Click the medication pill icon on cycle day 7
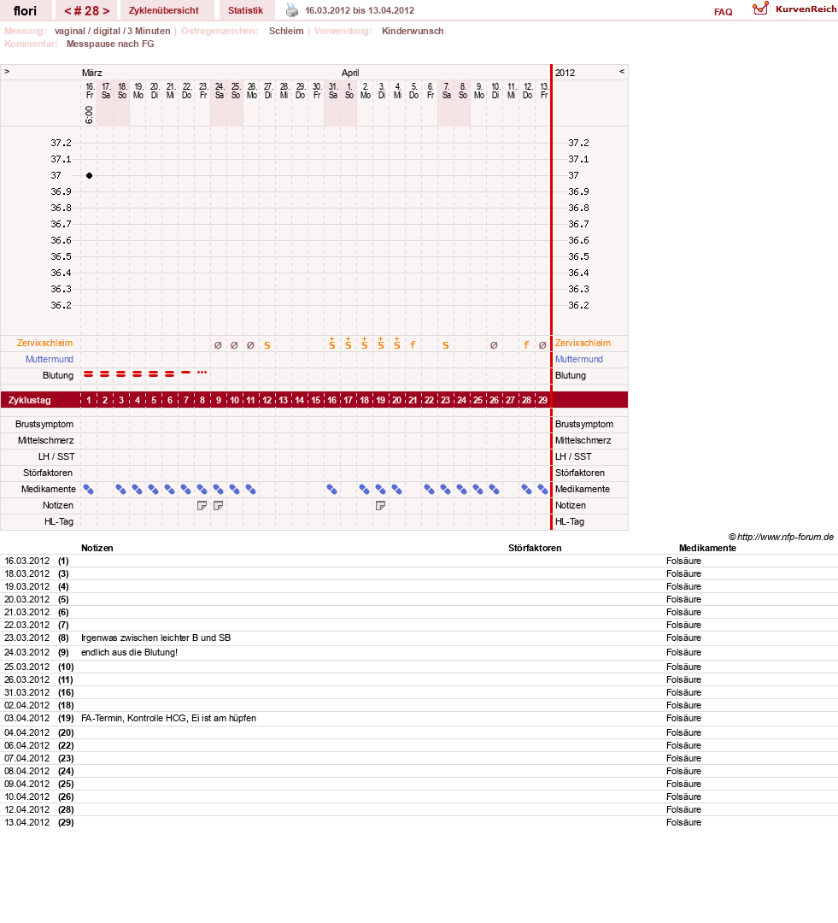This screenshot has width=838, height=923. (x=186, y=489)
